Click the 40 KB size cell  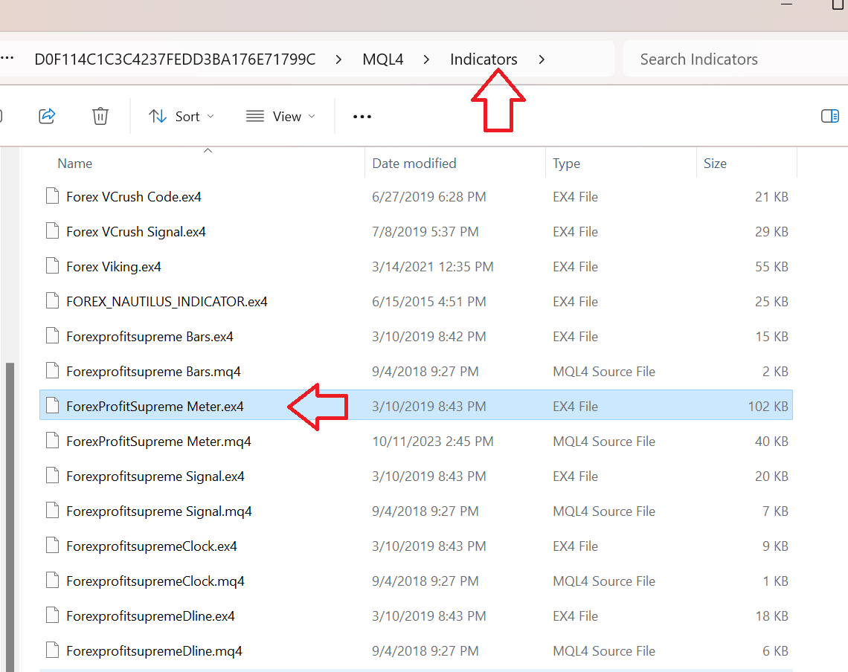pos(771,441)
